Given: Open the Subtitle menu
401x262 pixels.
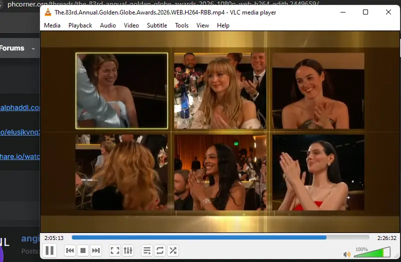Looking at the screenshot, I should pyautogui.click(x=157, y=25).
